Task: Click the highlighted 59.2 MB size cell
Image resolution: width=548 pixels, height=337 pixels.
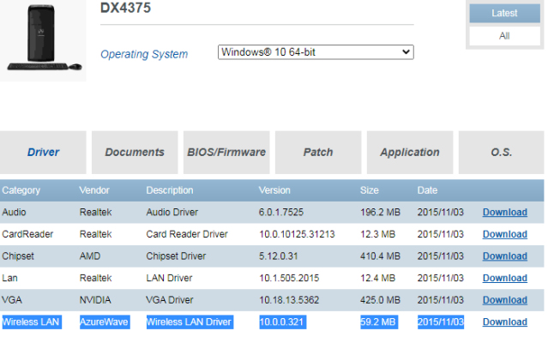Action: click(x=379, y=322)
